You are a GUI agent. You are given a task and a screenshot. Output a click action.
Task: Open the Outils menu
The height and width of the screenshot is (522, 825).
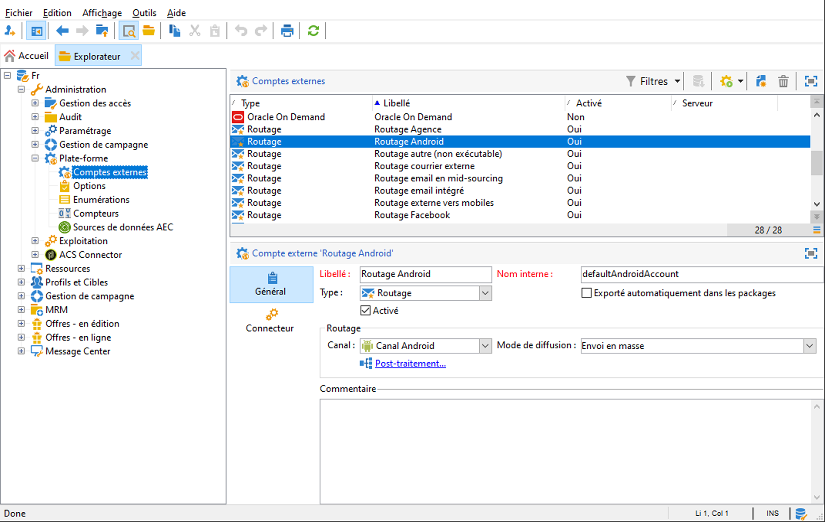click(144, 13)
